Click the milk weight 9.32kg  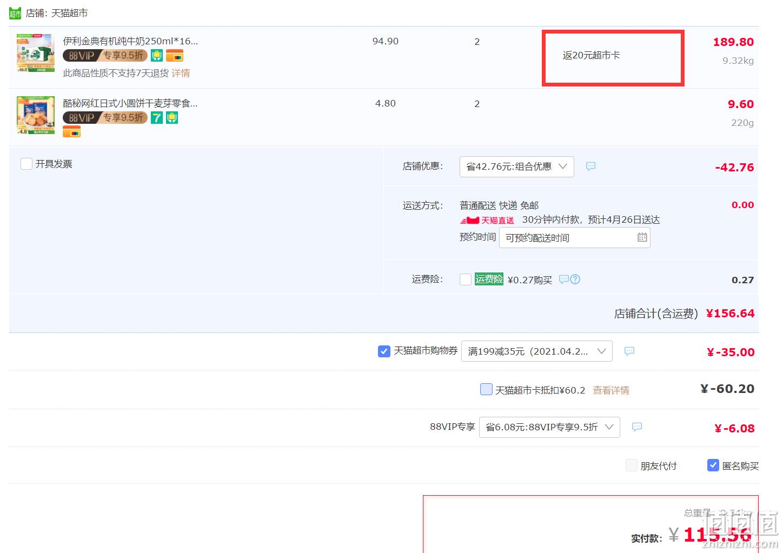[x=738, y=61]
